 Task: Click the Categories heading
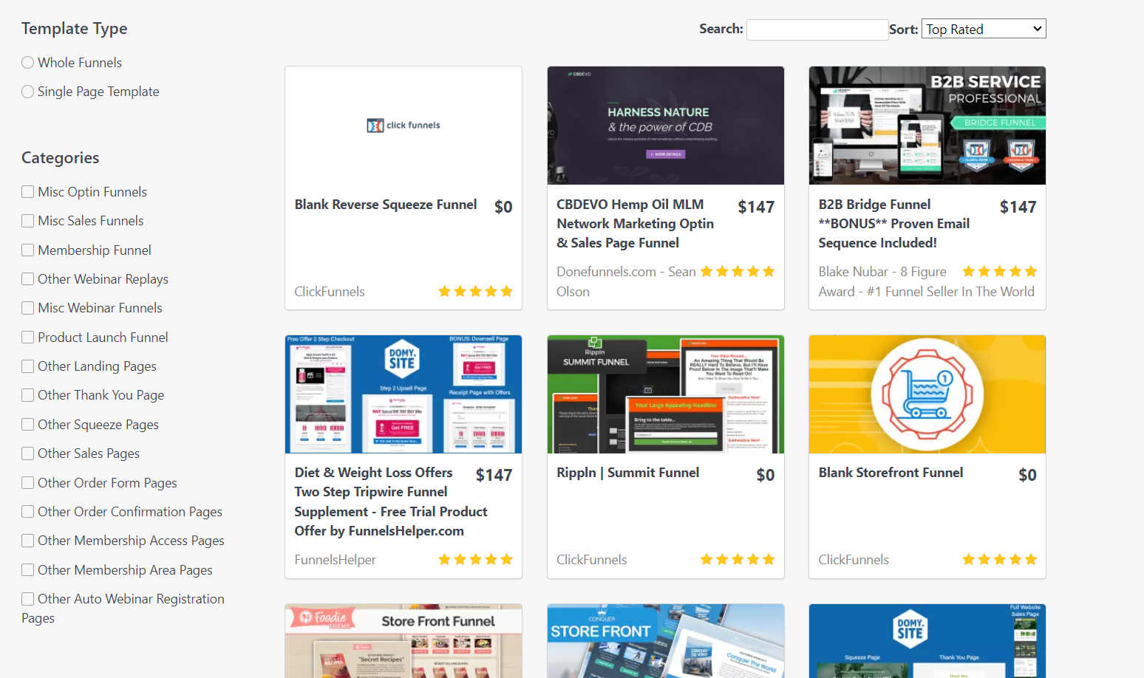pyautogui.click(x=61, y=158)
